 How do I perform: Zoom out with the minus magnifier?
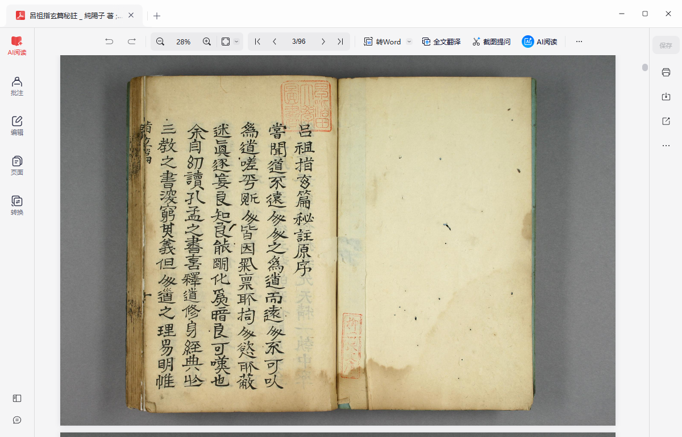tap(160, 42)
